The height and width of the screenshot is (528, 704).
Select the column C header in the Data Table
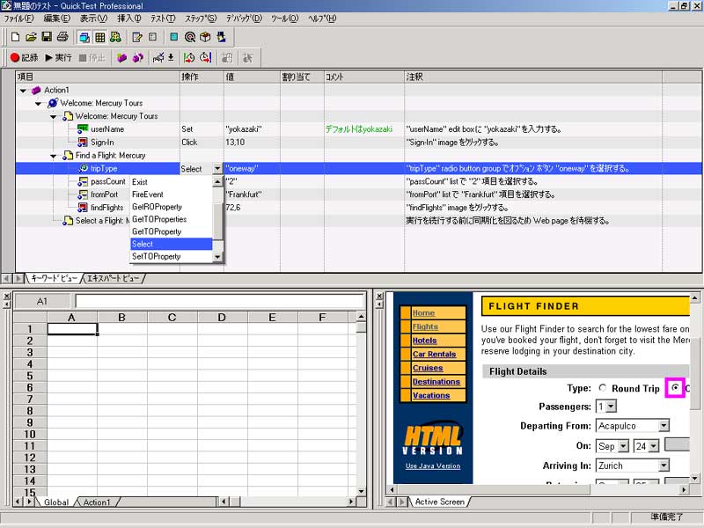pyautogui.click(x=172, y=318)
